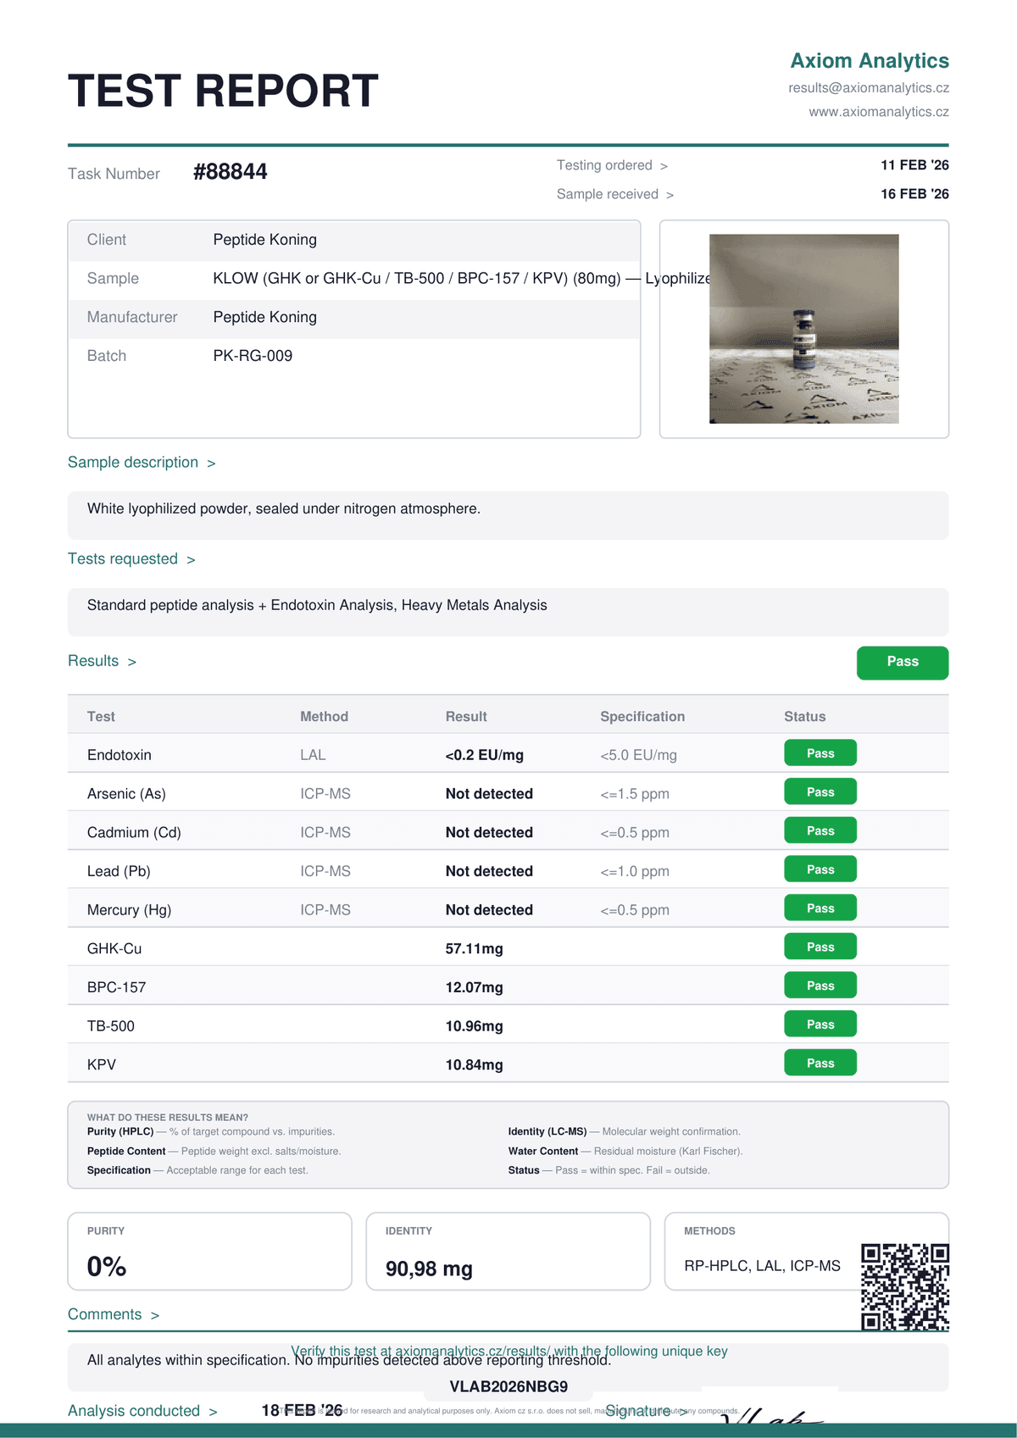Screen dimensions: 1017x1438
Task: Expand the Results section chevron
Action: [x=131, y=662]
